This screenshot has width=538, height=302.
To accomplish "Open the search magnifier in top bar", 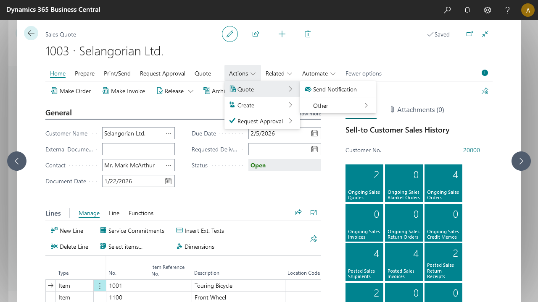I will tap(447, 10).
